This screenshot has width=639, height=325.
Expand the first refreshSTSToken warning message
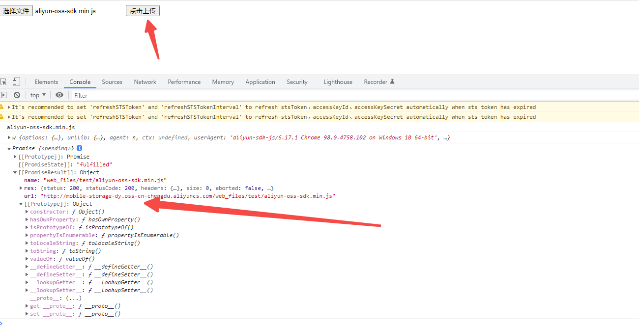coord(9,107)
